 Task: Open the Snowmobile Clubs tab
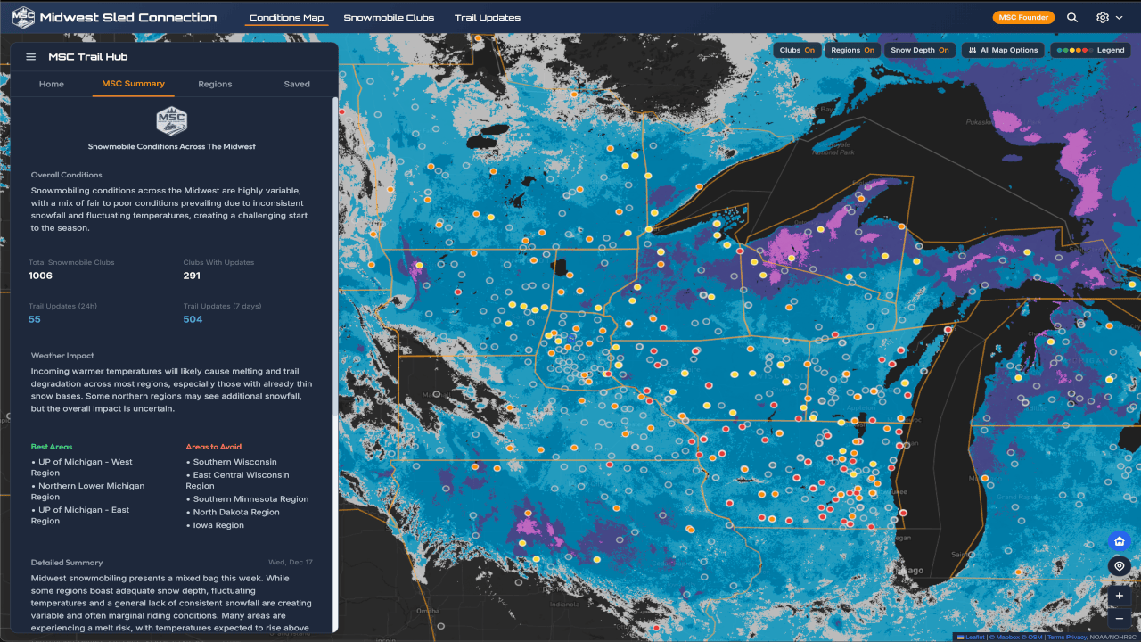click(389, 18)
